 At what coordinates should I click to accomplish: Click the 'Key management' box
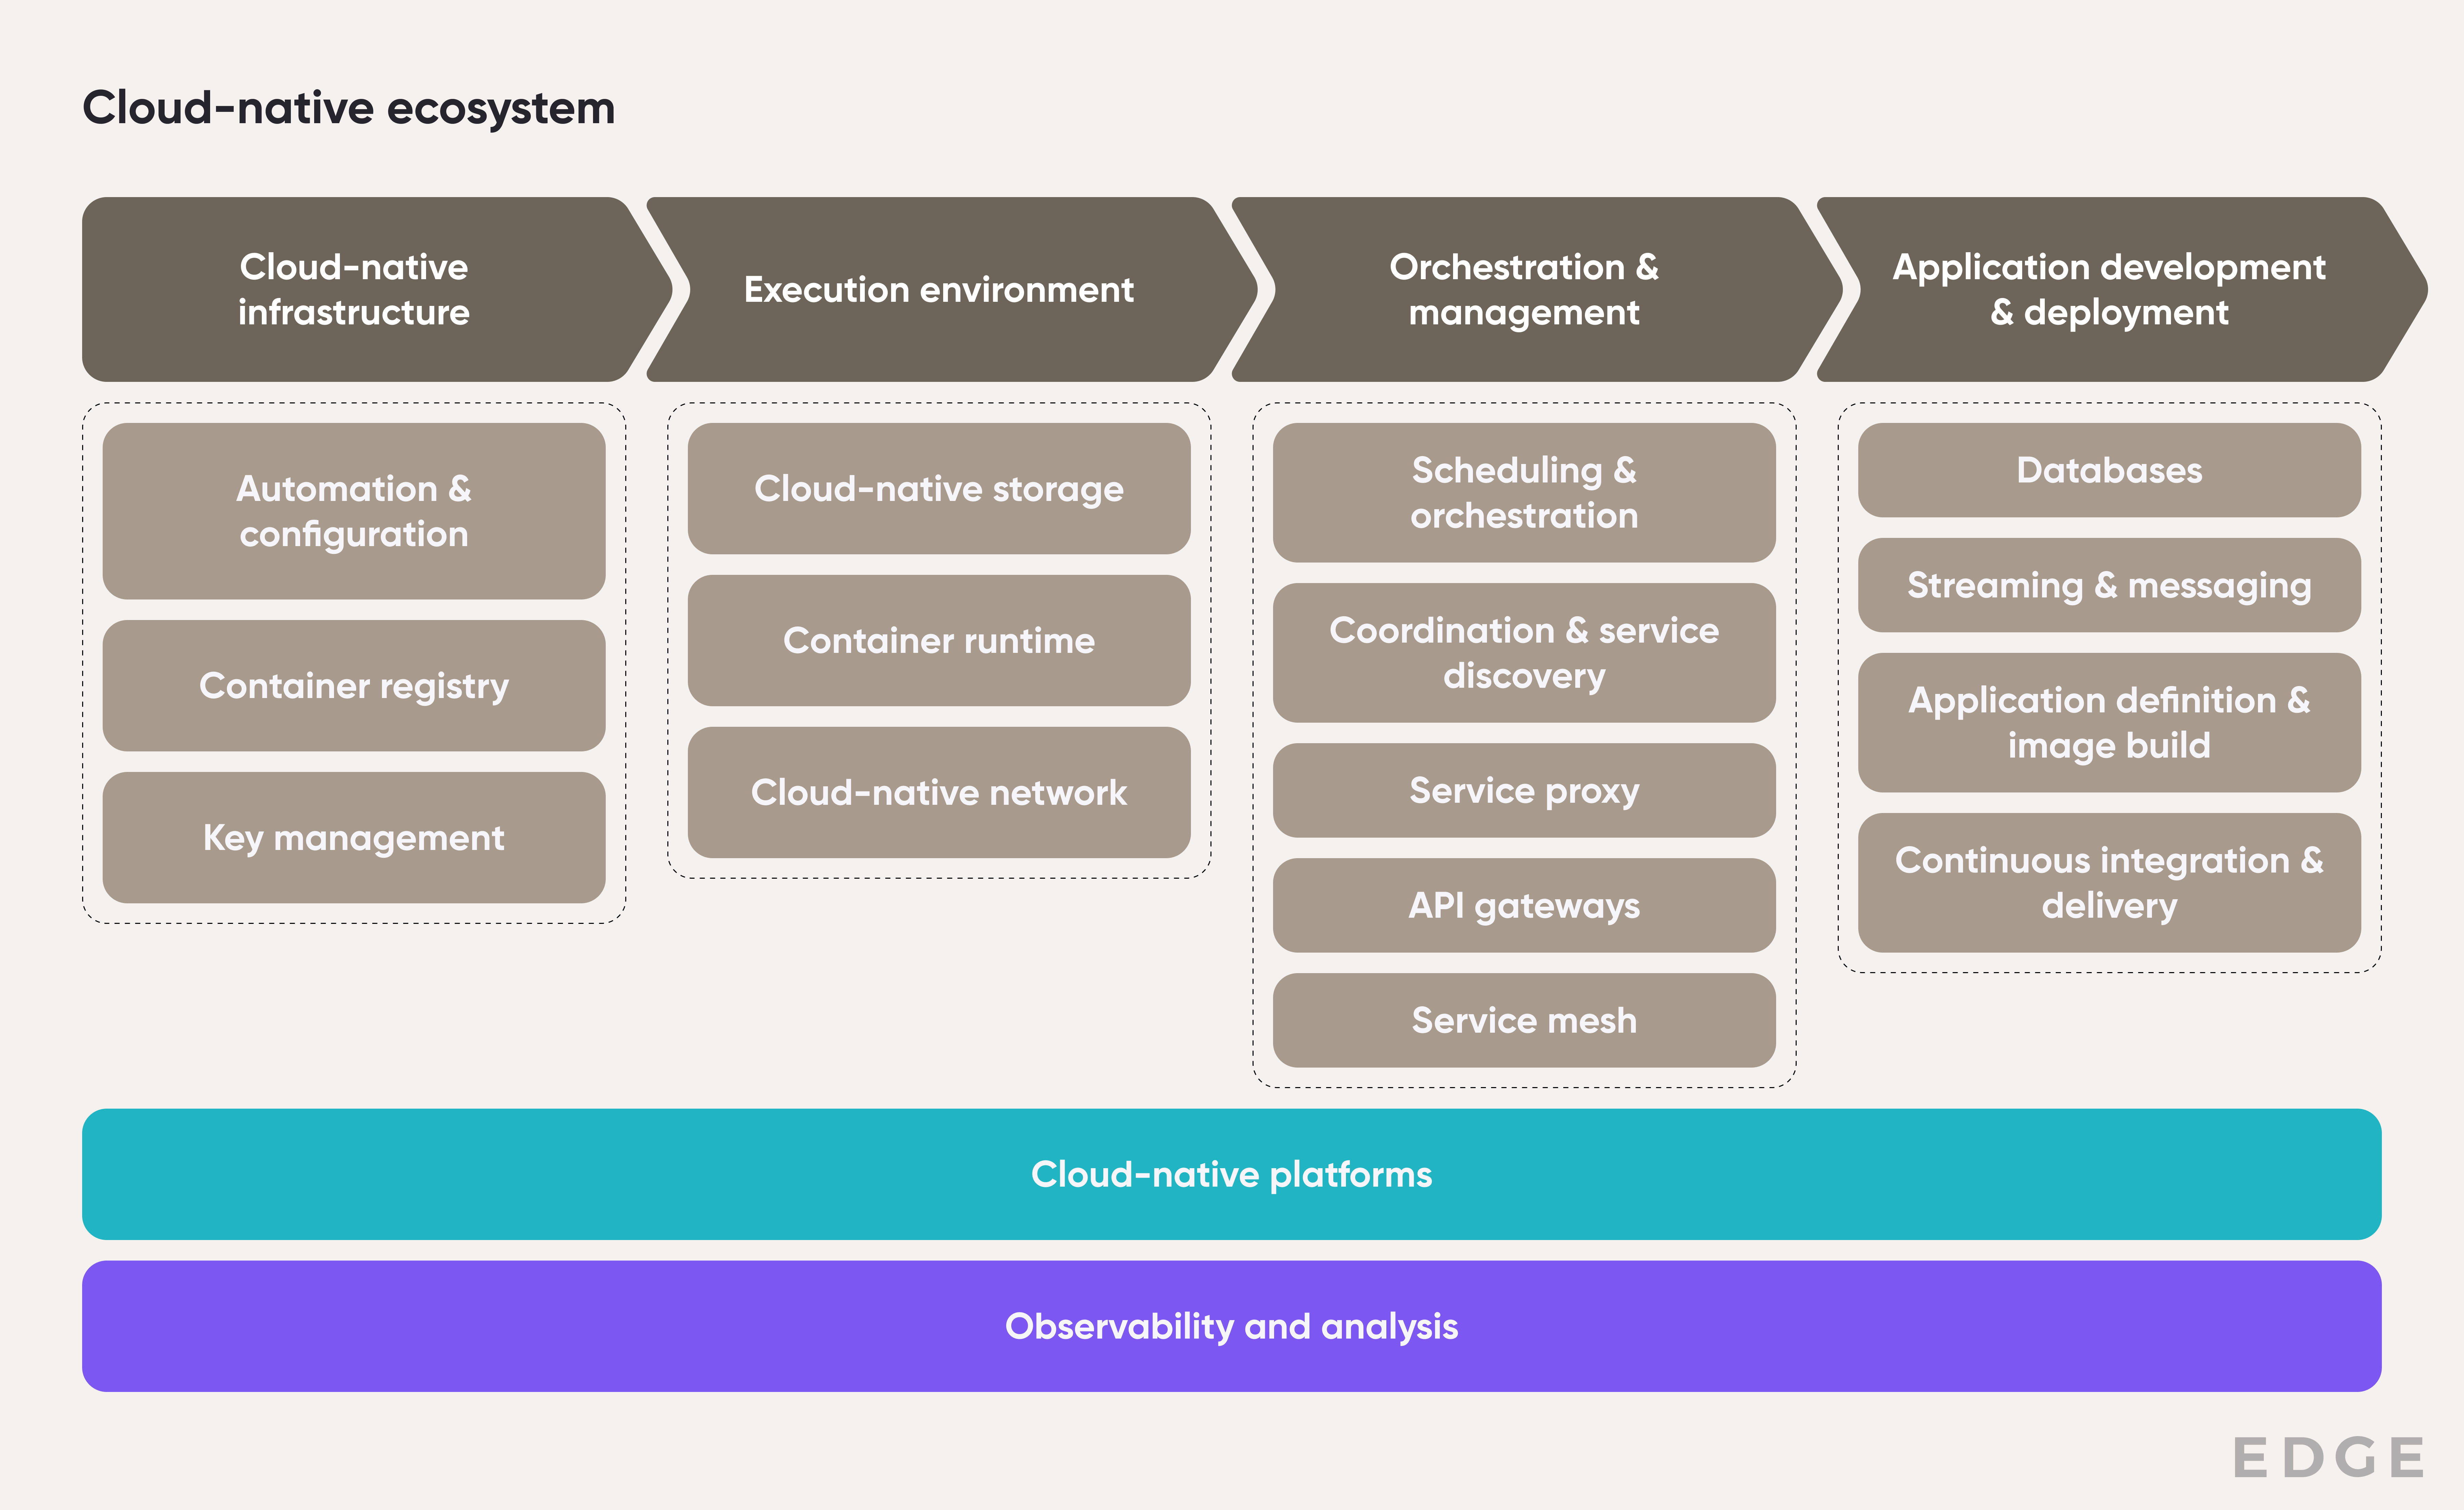pos(354,838)
